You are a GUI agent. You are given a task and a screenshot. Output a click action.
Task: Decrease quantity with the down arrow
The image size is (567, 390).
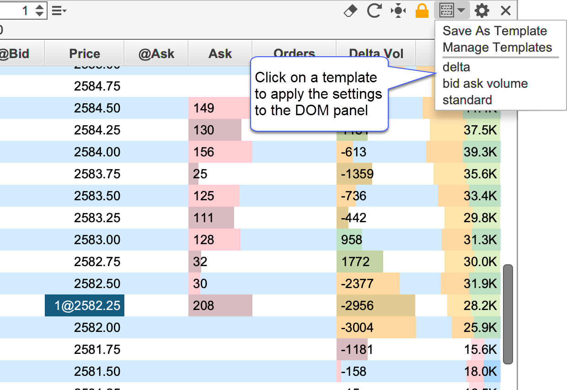click(x=40, y=14)
